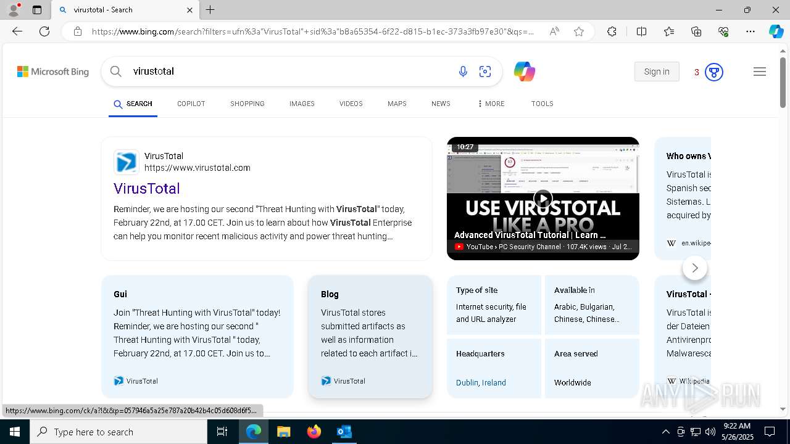Click the browser address bar

pos(314,31)
